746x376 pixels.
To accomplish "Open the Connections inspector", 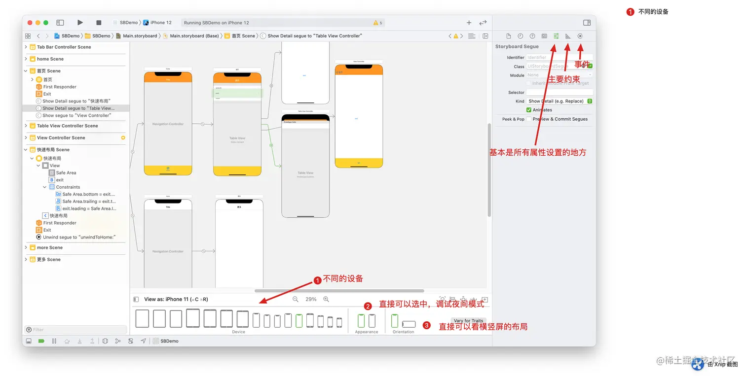I will [x=580, y=36].
